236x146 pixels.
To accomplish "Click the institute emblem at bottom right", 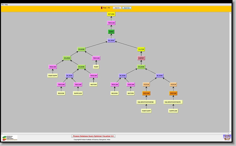I will (227, 137).
